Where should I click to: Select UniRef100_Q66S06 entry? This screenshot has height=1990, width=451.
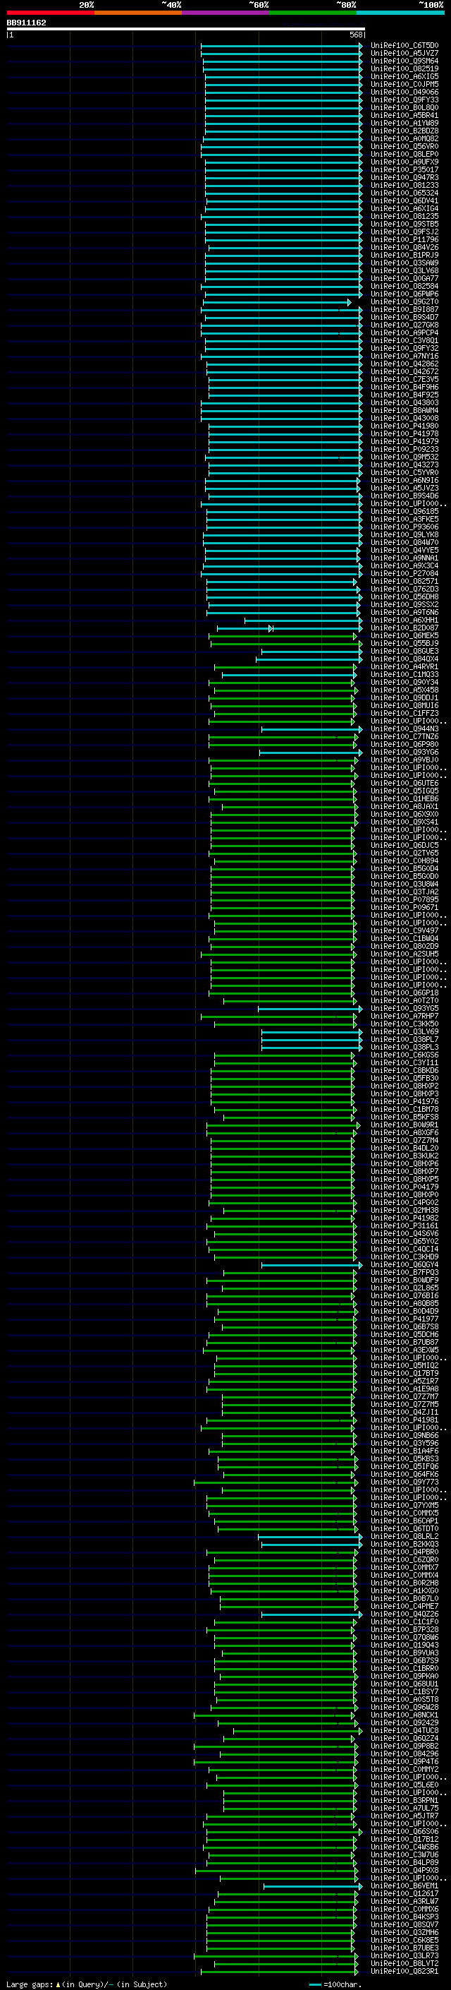[x=404, y=1832]
